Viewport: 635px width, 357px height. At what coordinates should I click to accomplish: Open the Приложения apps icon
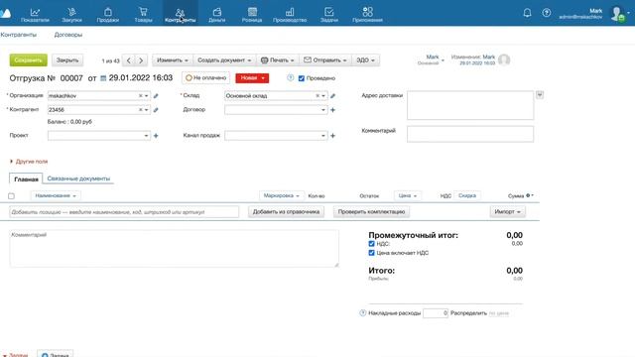367,12
